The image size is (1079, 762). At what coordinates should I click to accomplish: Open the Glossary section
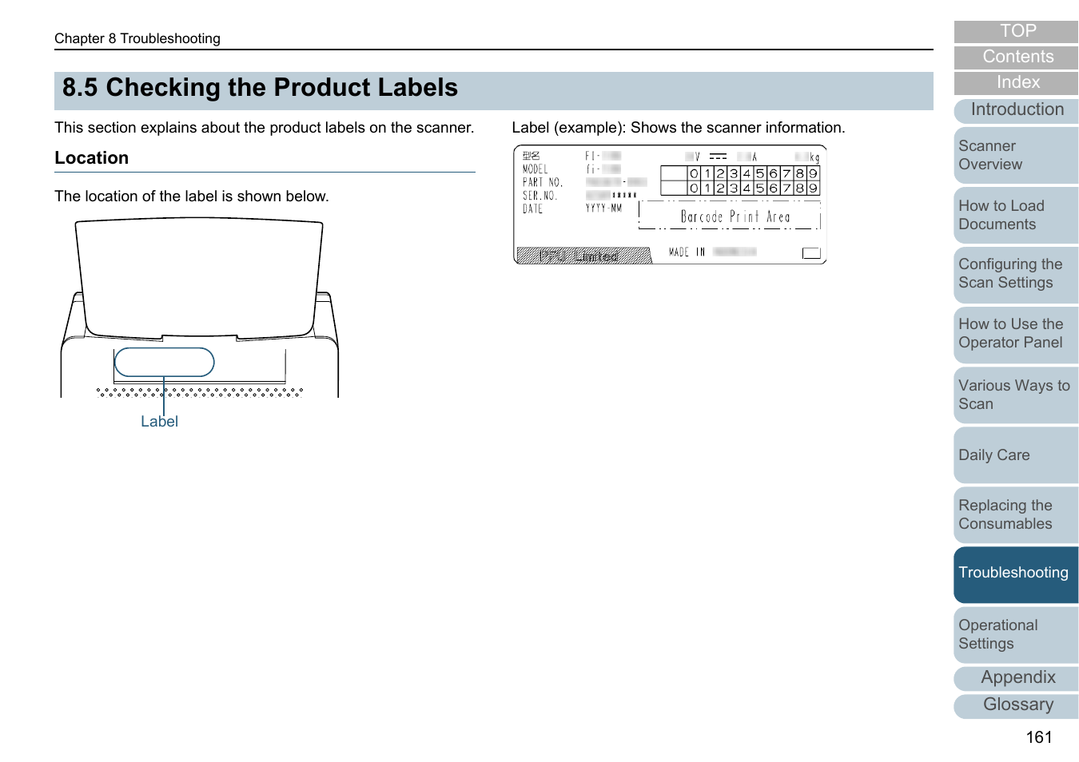click(x=1016, y=705)
